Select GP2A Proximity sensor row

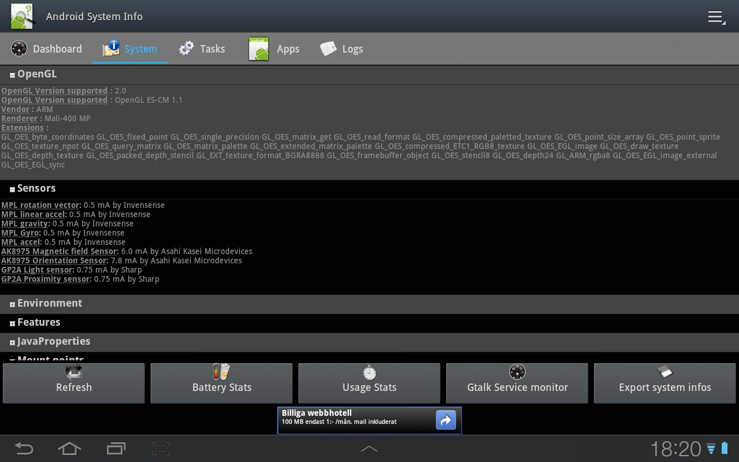[x=80, y=279]
